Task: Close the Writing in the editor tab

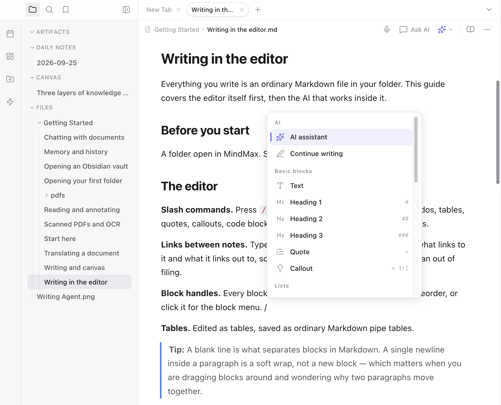Action: coord(242,10)
